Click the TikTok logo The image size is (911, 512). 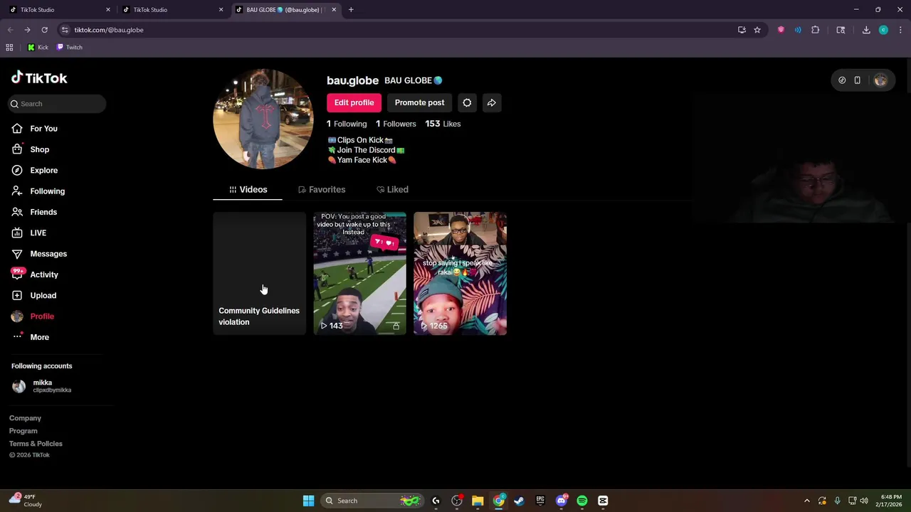[x=39, y=78]
